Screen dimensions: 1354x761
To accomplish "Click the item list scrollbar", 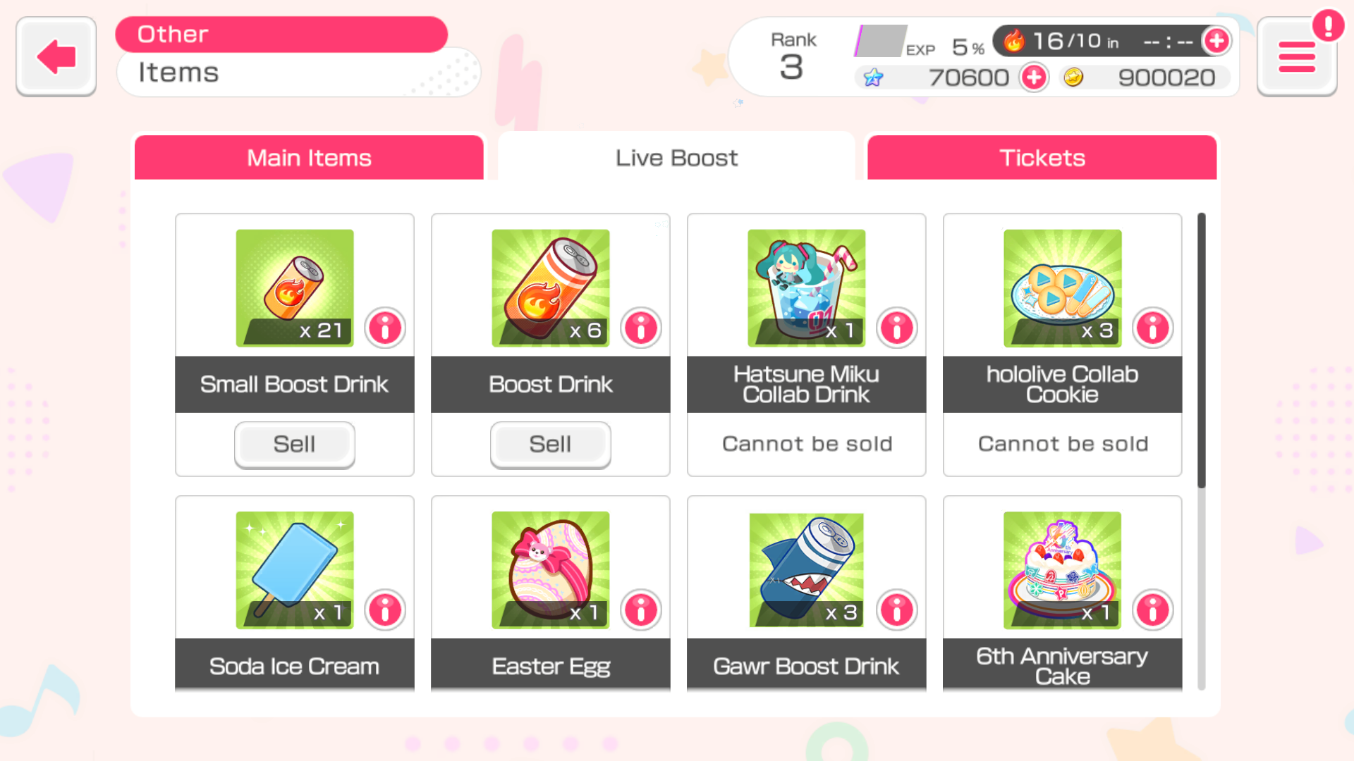I will pyautogui.click(x=1202, y=350).
